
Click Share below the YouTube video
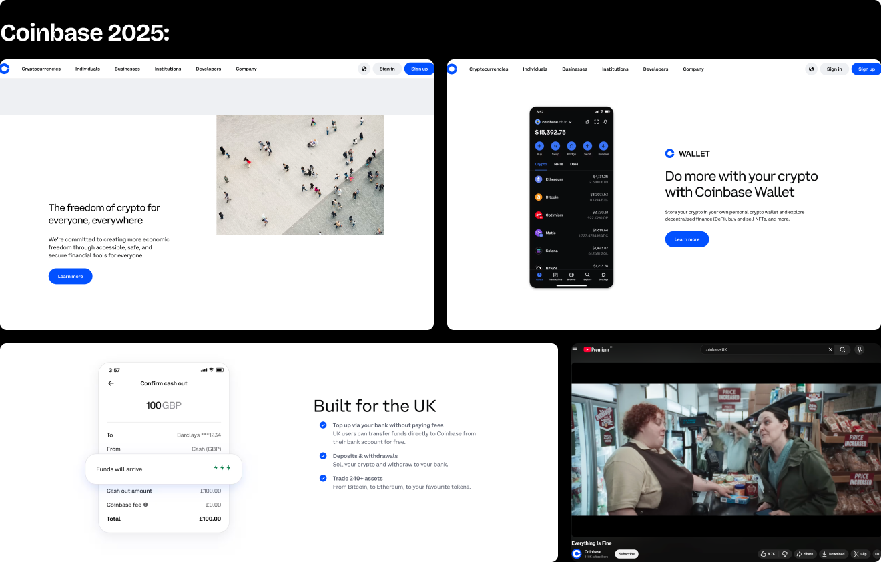tap(805, 554)
